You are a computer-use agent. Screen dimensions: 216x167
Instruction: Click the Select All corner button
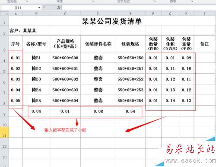[4, 14]
